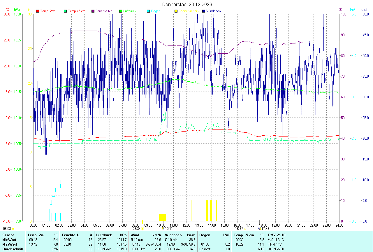Click the wind chill text 'WC -4.3 °C'

(x=276, y=239)
